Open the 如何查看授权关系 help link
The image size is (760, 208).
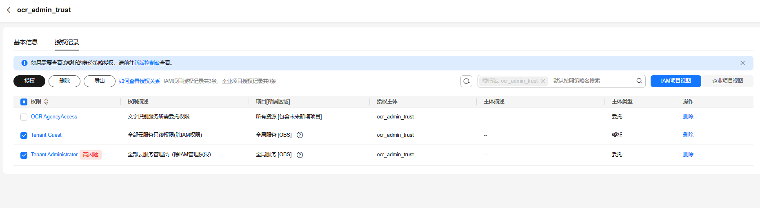[x=139, y=81]
